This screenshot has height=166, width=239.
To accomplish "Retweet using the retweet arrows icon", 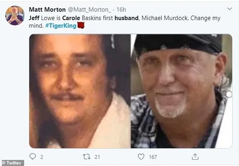I will click(x=87, y=157).
